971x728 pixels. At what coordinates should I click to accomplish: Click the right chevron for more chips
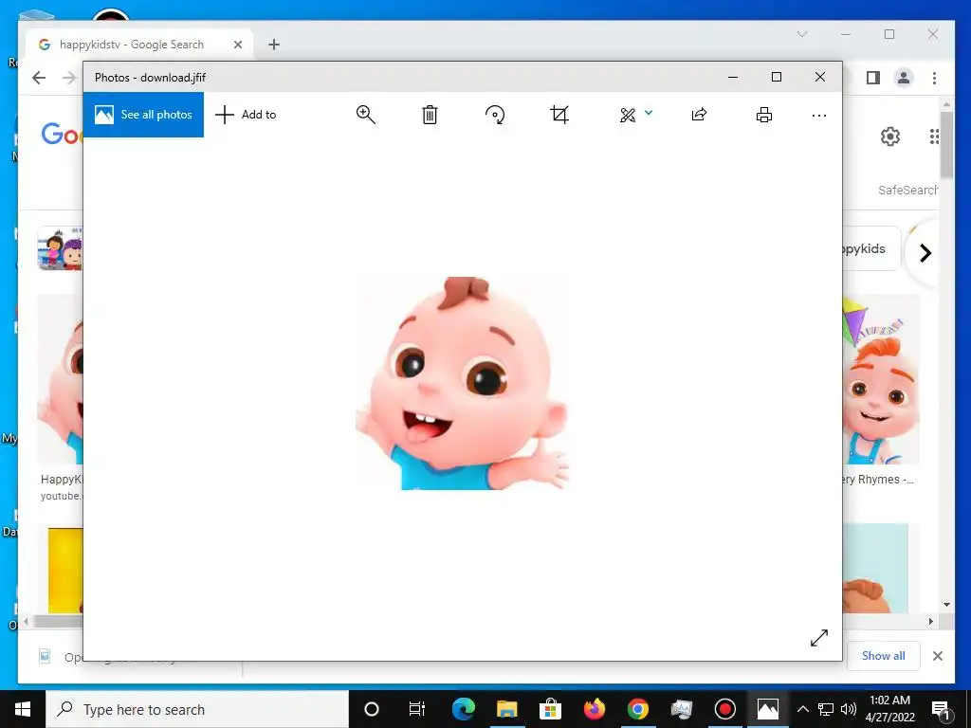[925, 252]
